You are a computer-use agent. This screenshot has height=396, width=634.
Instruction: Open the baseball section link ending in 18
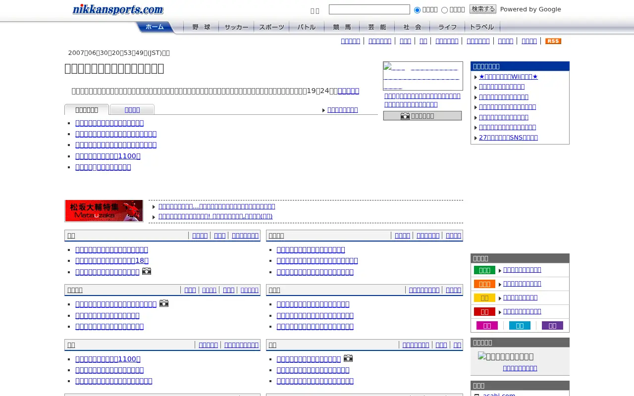[x=112, y=260]
